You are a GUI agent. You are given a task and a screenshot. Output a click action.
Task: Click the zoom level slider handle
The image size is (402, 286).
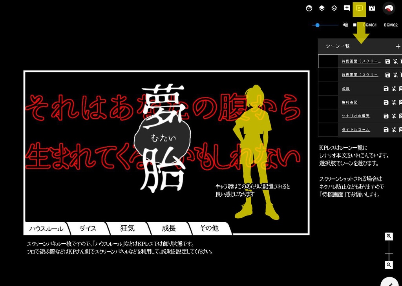(x=389, y=253)
